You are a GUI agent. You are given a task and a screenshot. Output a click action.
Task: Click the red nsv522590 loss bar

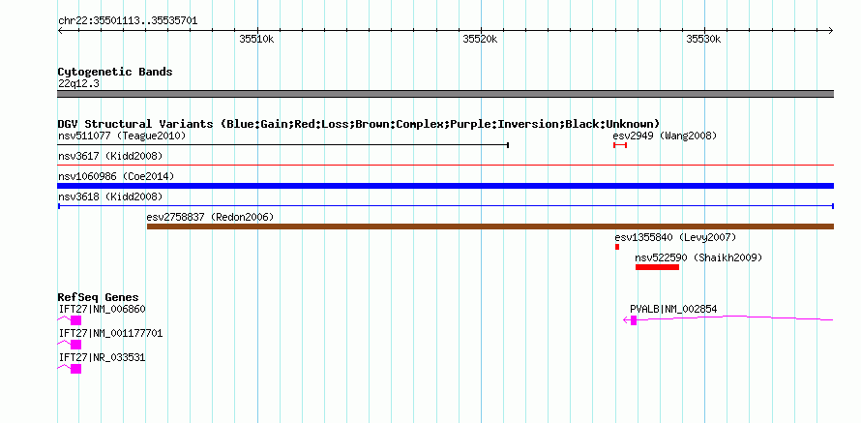pyautogui.click(x=657, y=267)
